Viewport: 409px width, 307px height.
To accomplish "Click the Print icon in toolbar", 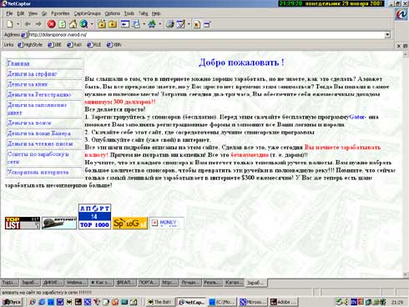I will [x=169, y=24].
